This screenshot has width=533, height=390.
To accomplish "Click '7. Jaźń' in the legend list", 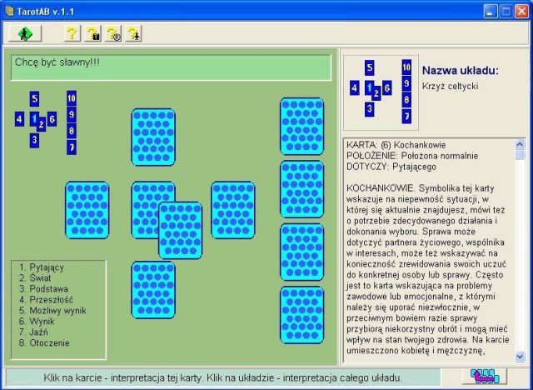I will [33, 332].
